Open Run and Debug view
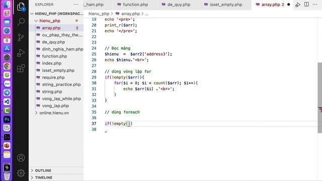The height and width of the screenshot is (181, 322). 21,53
